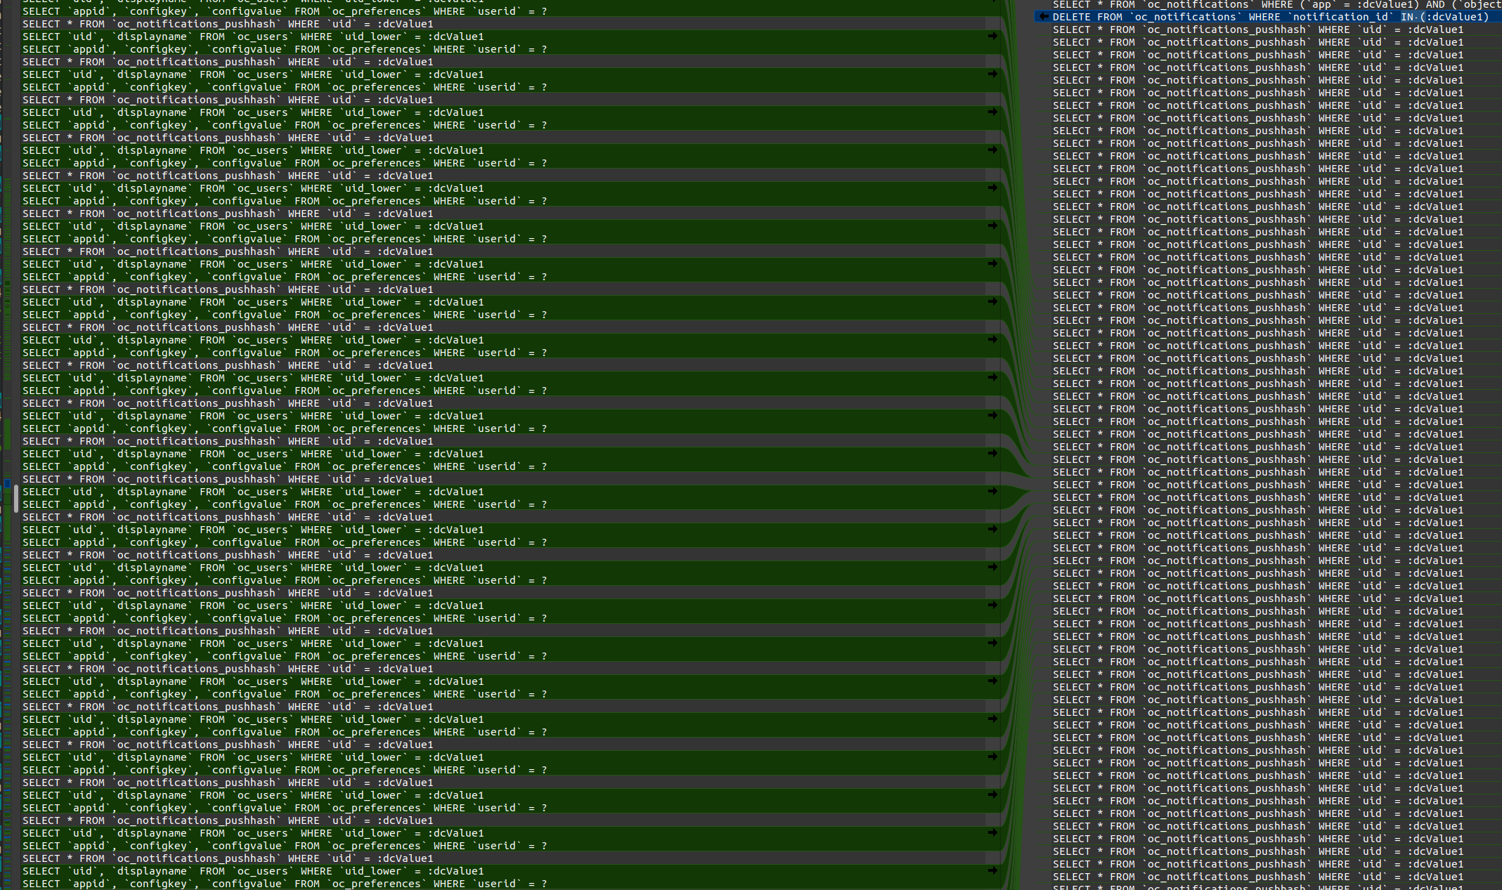Viewport: 1502px width, 890px height.
Task: Click the bottommost right-pointing merge arrow in left pane
Action: click(992, 870)
